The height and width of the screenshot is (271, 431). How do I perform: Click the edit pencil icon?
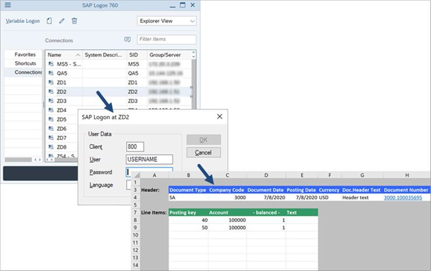pos(62,21)
